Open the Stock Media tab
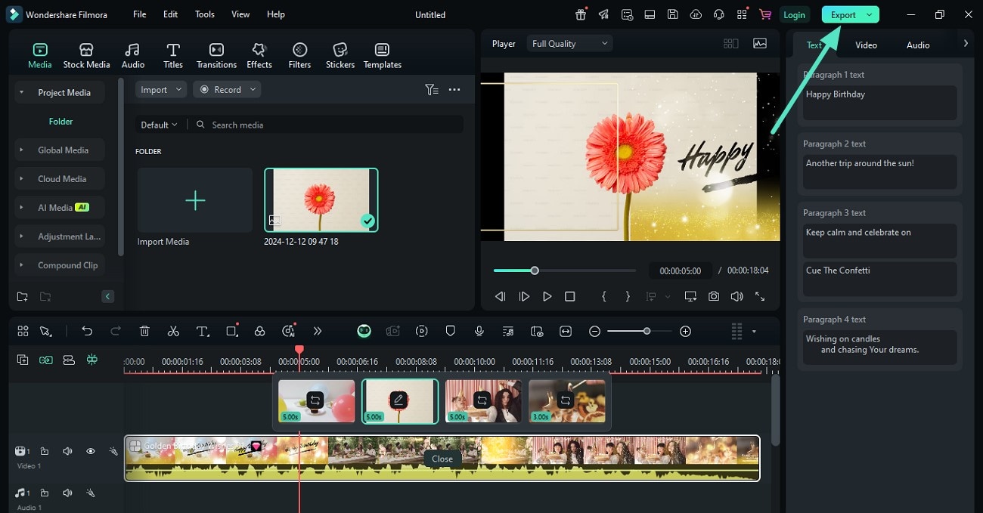 pyautogui.click(x=86, y=56)
